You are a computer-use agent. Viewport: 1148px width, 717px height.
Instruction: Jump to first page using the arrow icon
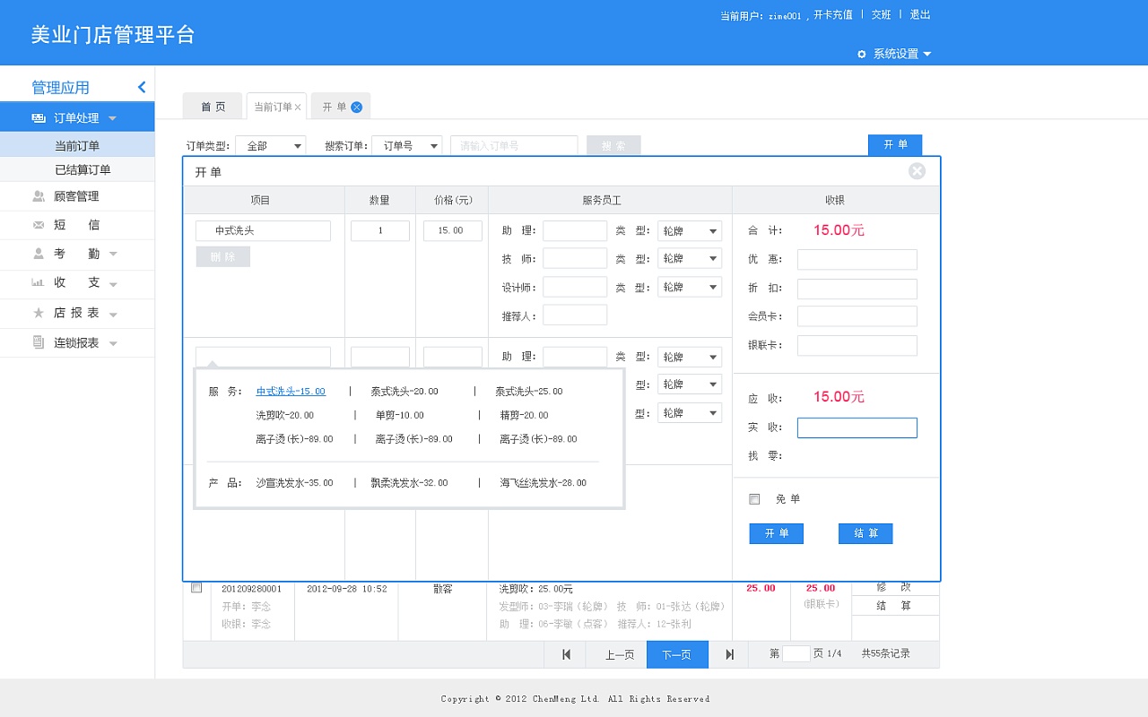pos(565,654)
